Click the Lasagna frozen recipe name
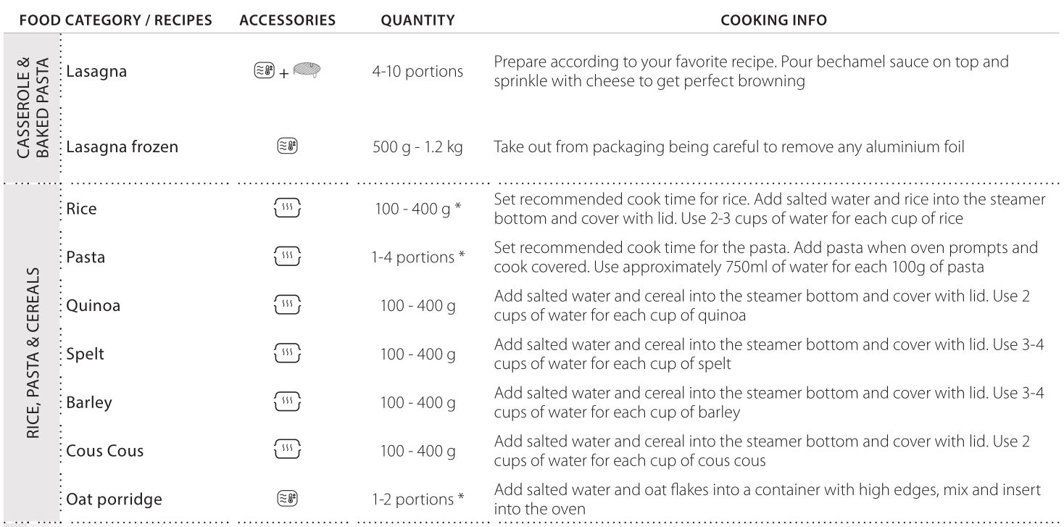Image resolution: width=1064 pixels, height=527 pixels. (x=122, y=148)
